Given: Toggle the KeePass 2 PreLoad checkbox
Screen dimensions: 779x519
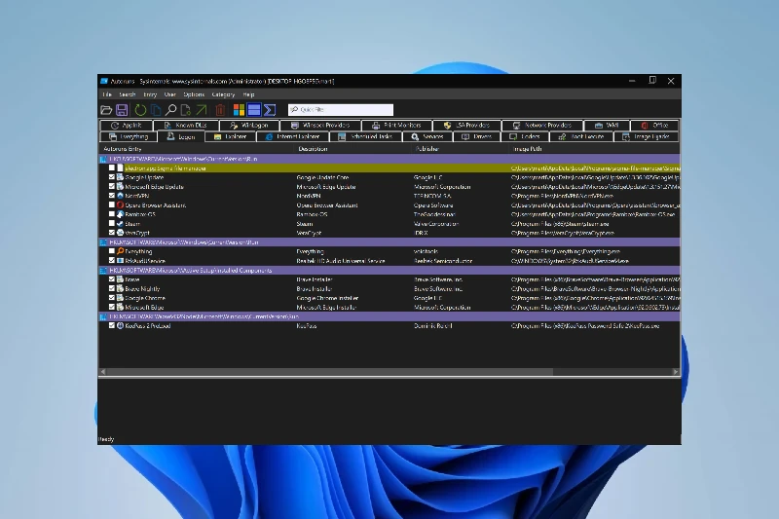Looking at the screenshot, I should (112, 326).
